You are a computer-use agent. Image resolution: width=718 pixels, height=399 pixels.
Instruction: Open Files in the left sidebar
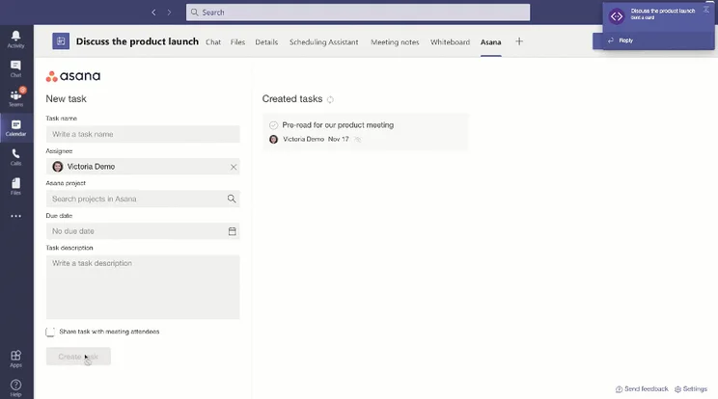[16, 186]
